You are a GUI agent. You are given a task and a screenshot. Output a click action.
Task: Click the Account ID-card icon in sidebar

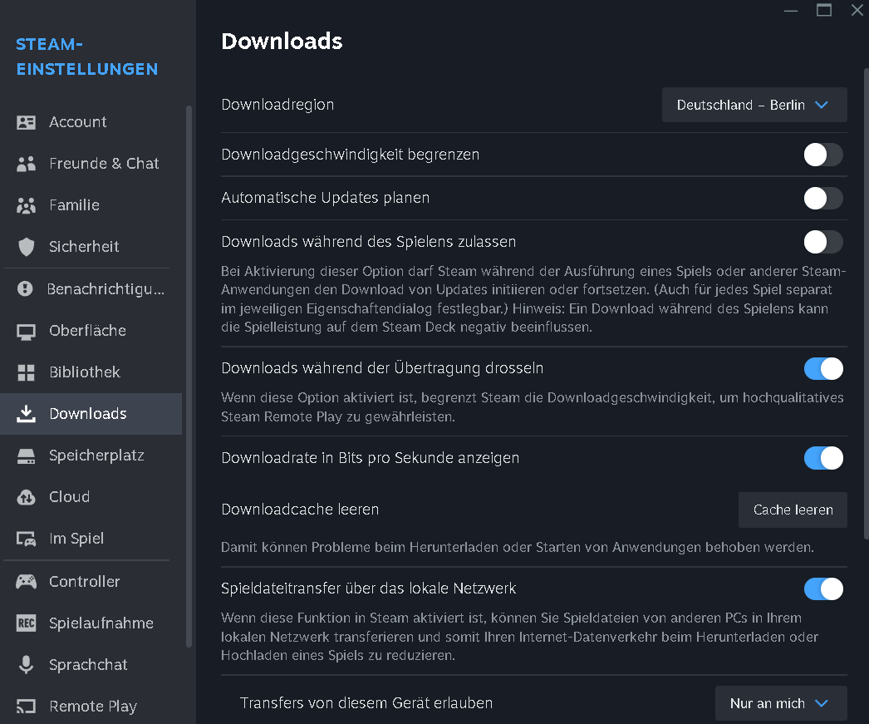point(26,122)
